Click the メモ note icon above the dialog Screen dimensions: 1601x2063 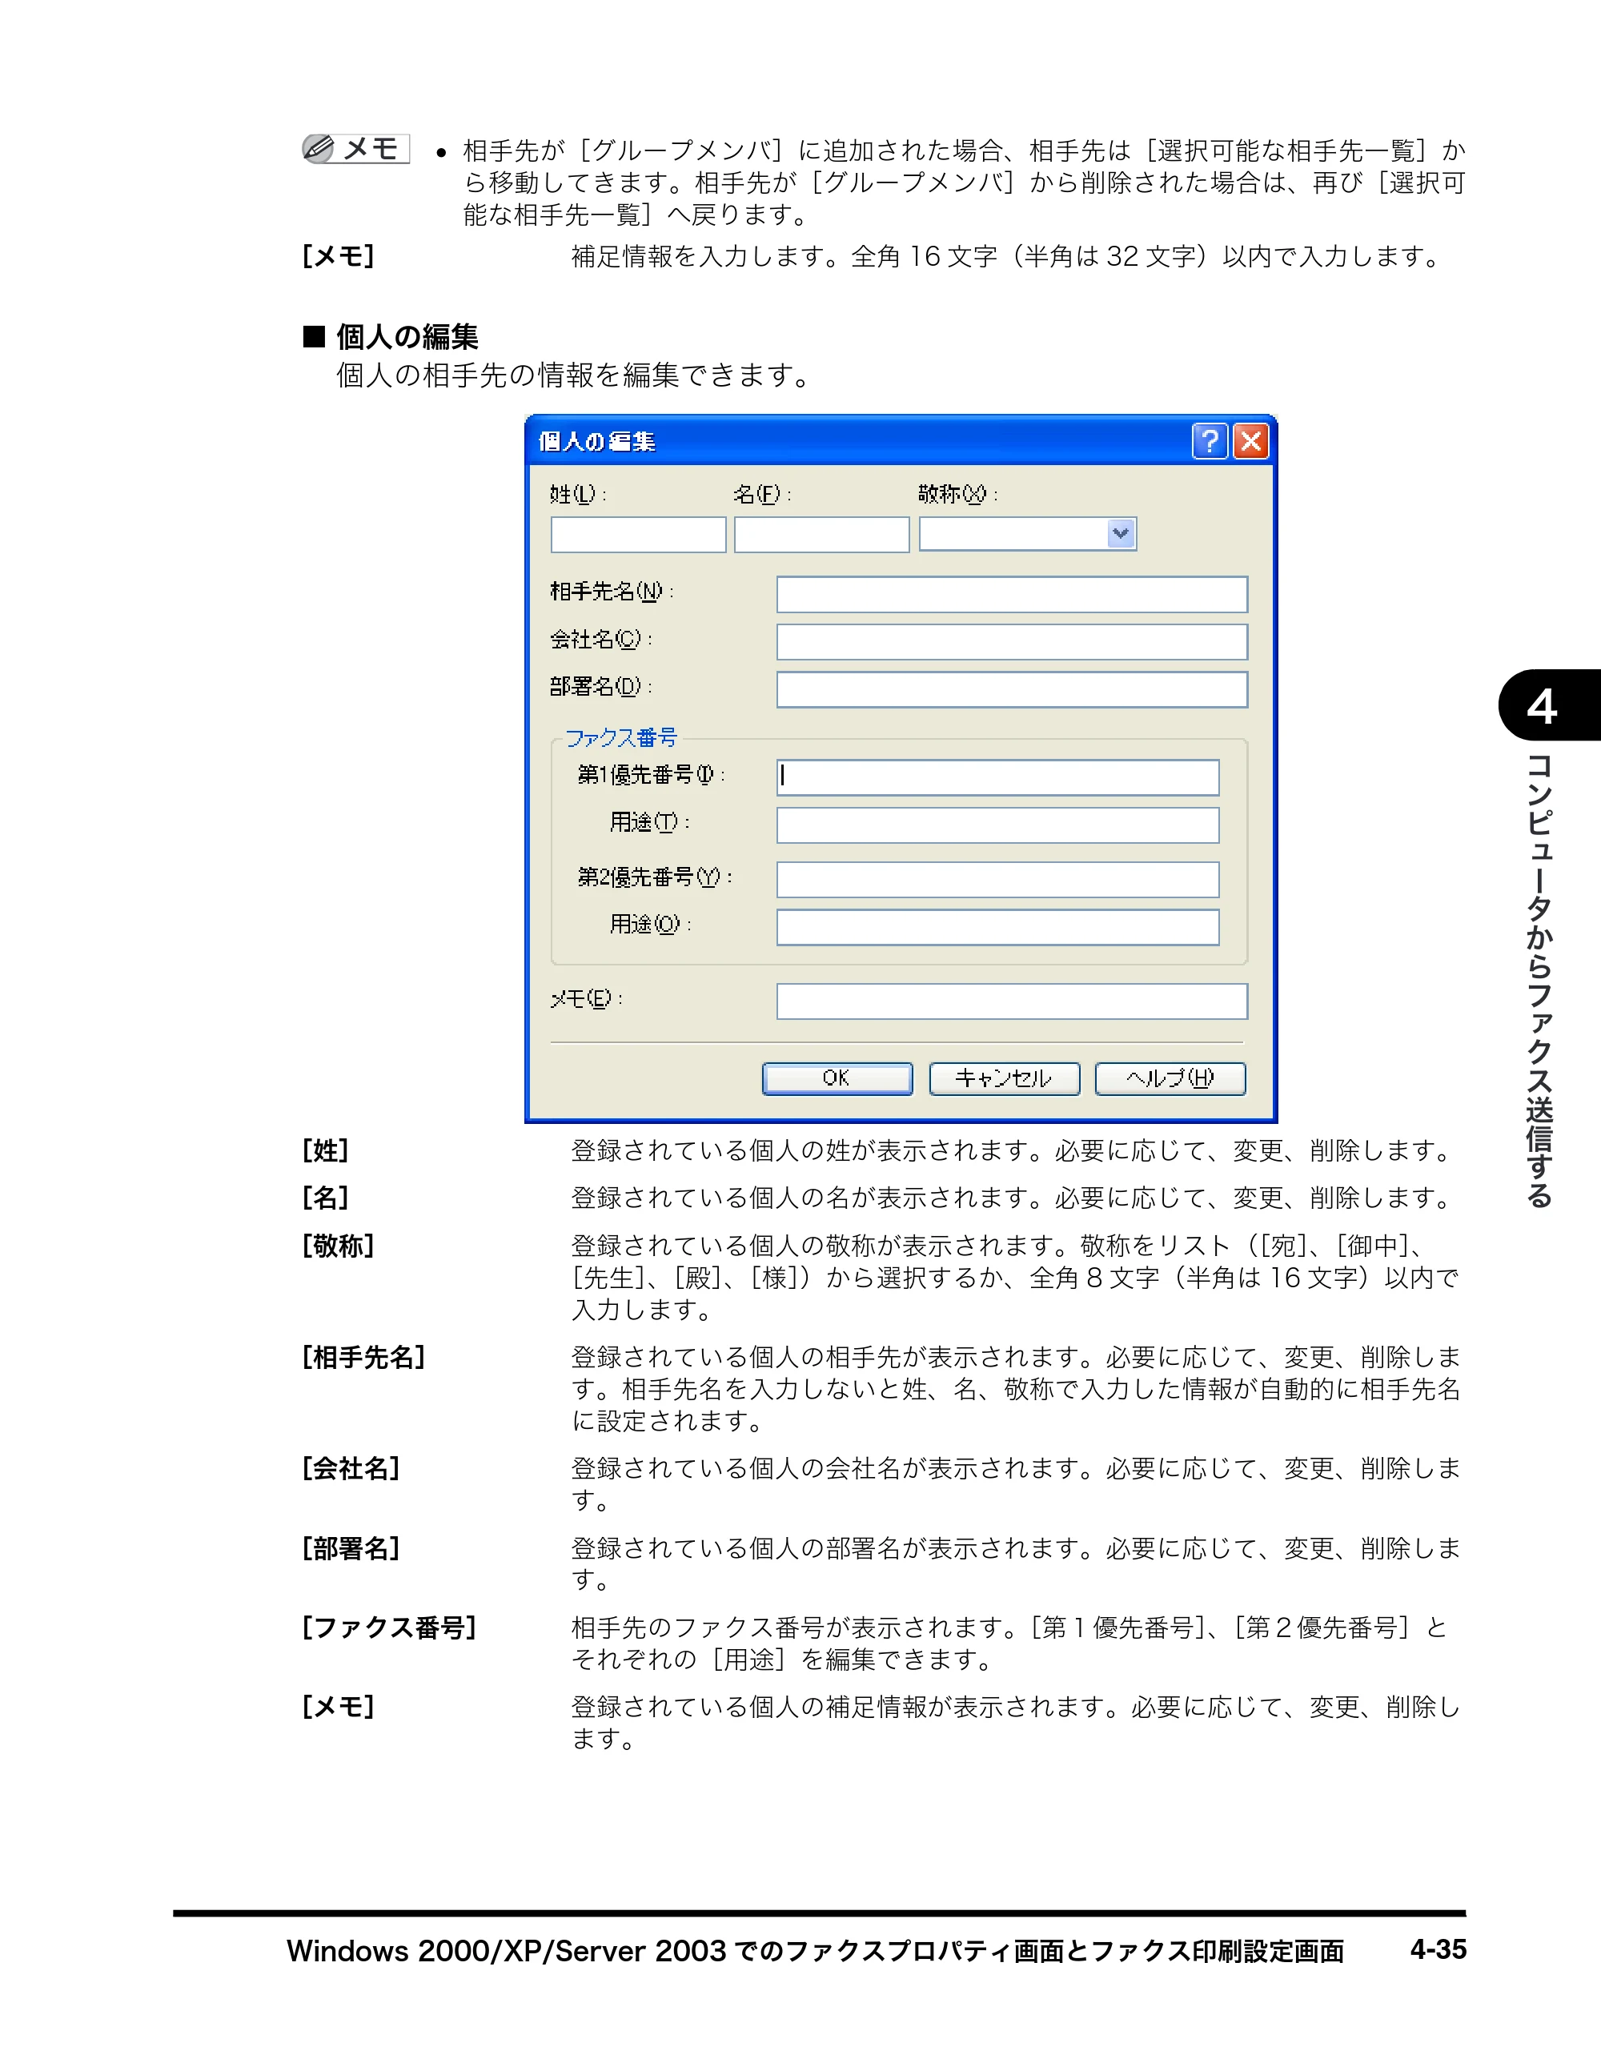tap(355, 148)
